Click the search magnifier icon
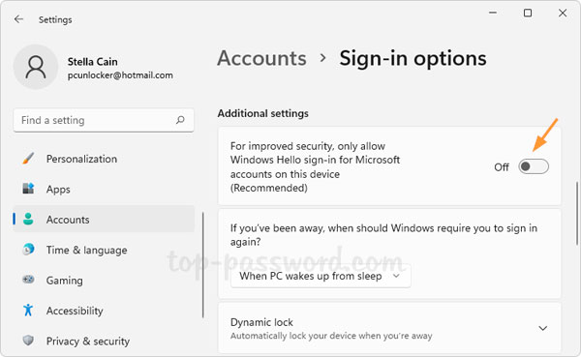This screenshot has height=357, width=581. [x=180, y=120]
